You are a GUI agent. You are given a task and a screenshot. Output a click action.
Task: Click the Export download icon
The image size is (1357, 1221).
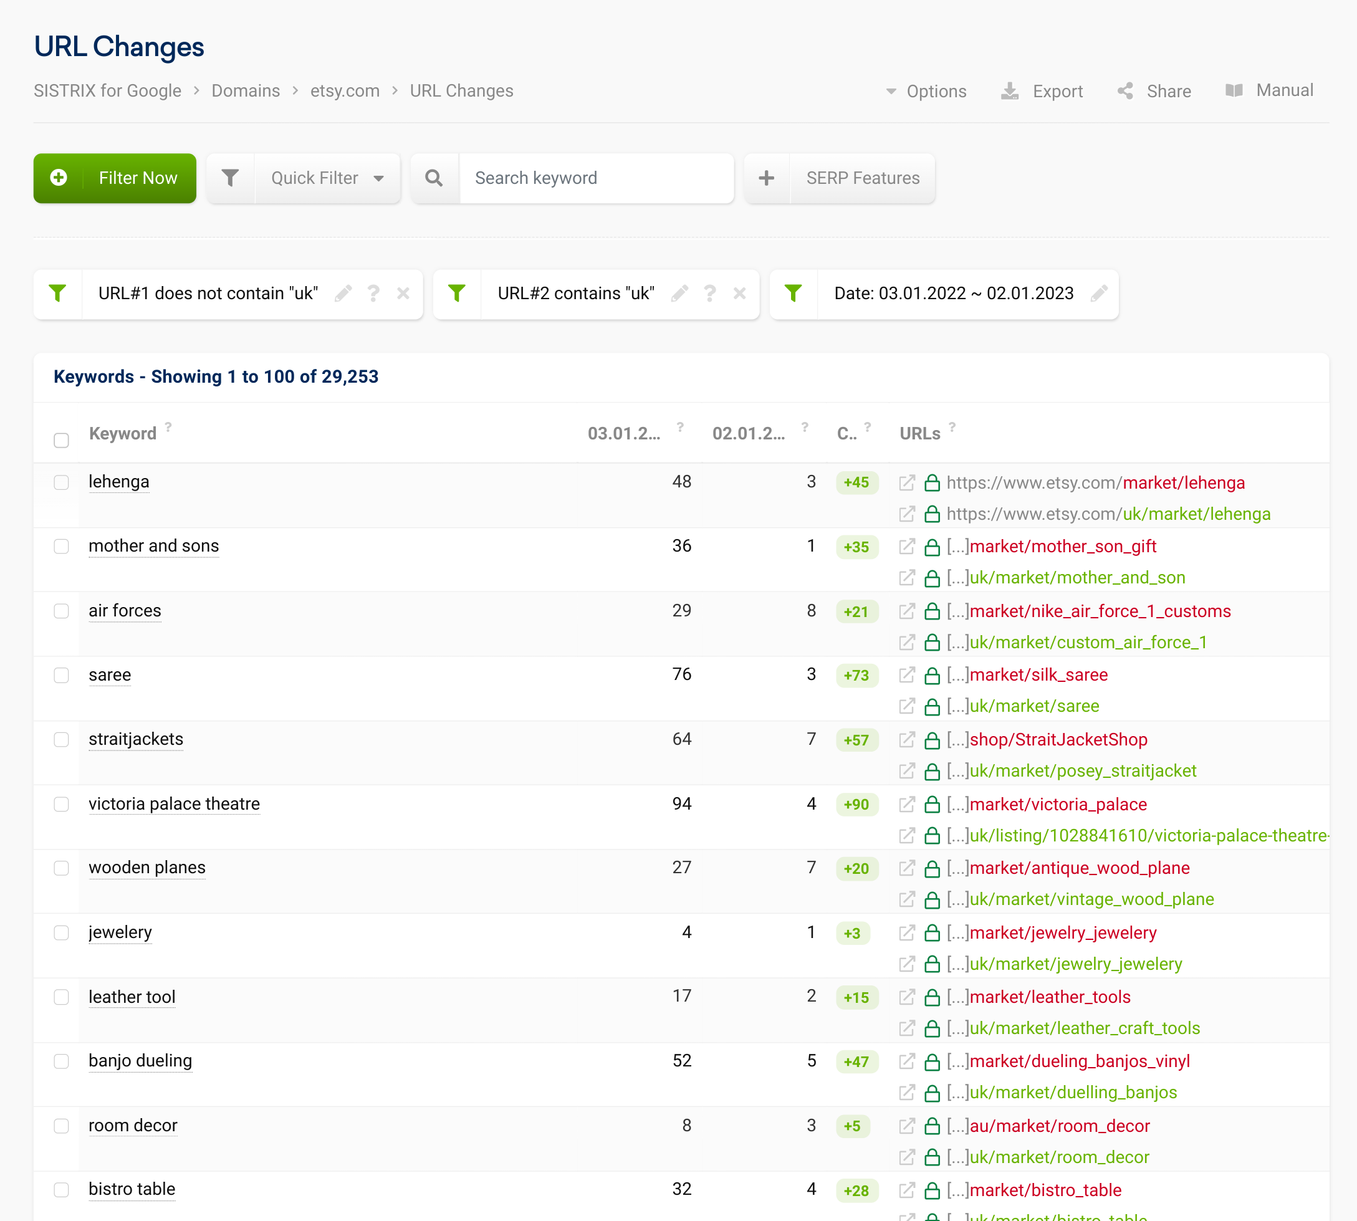[1010, 91]
